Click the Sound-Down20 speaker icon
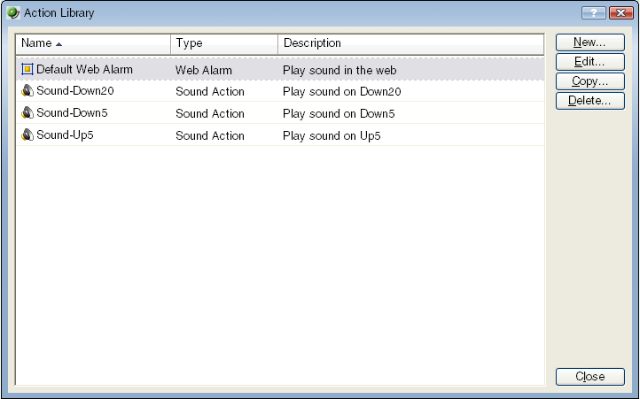Viewport: 640px width, 399px height. pyautogui.click(x=27, y=91)
